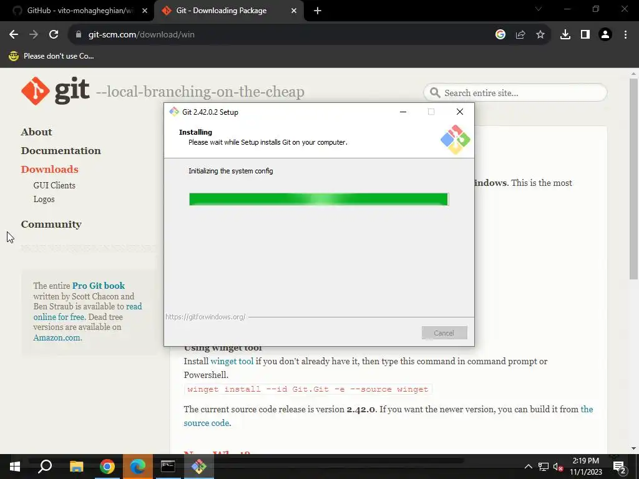The height and width of the screenshot is (479, 639).
Task: Switch to Chrome in the taskbar
Action: click(107, 467)
